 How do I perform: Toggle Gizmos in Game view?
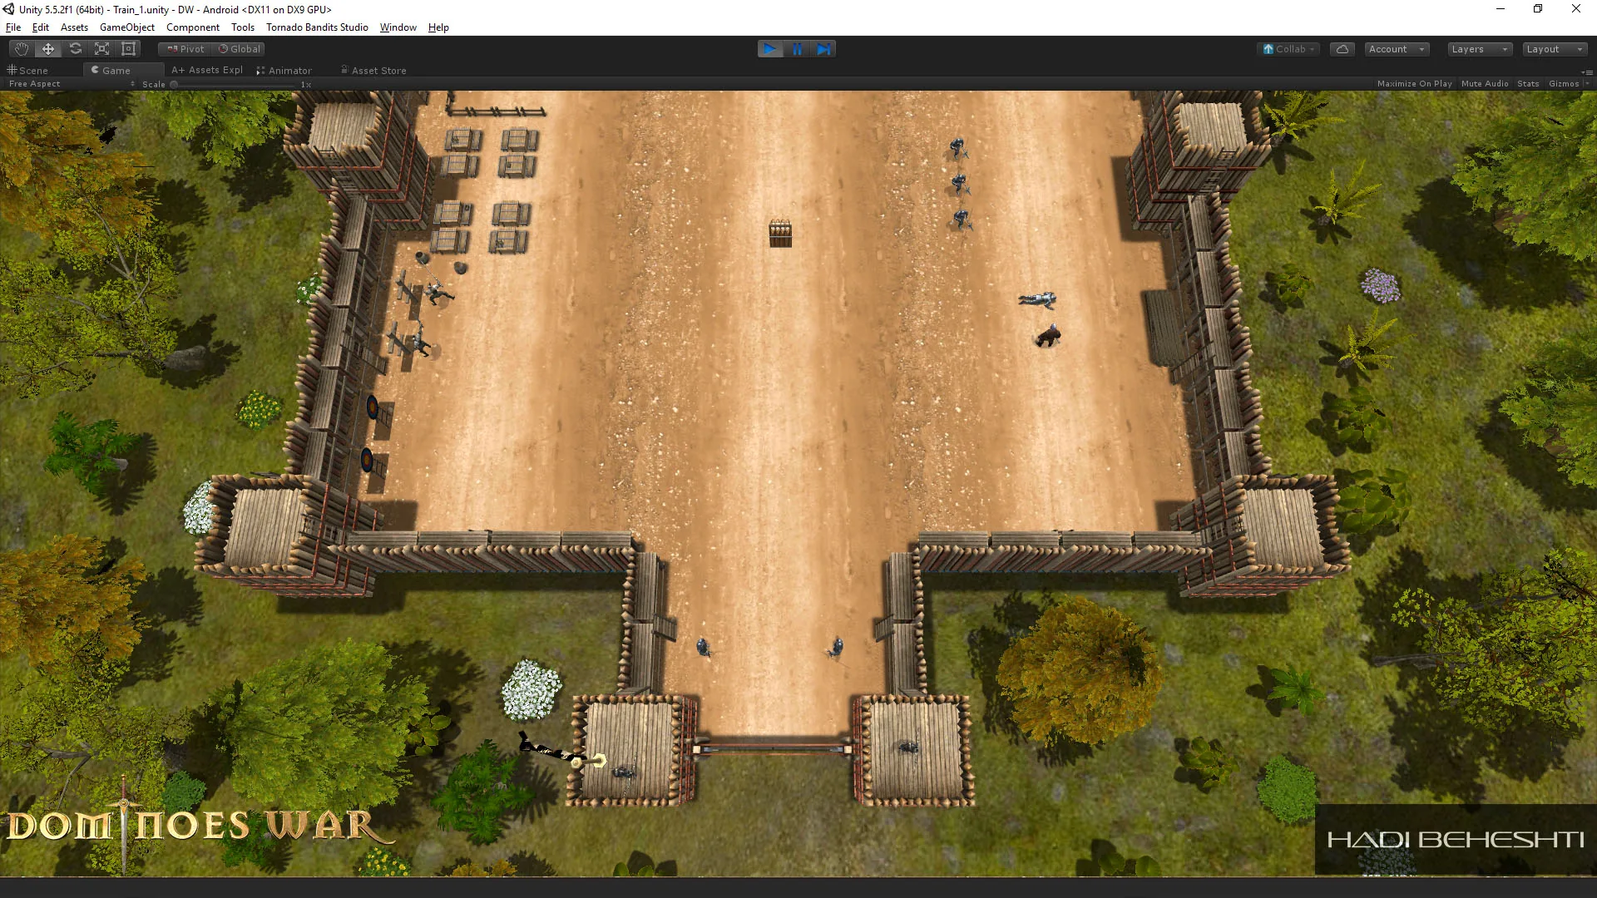pos(1564,84)
